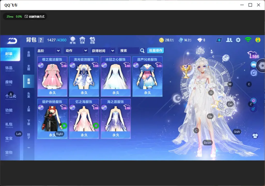
Task: Open the settings gear icon
Action: 238,40
